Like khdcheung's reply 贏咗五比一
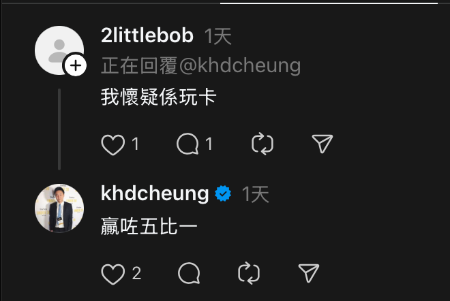 coord(113,274)
